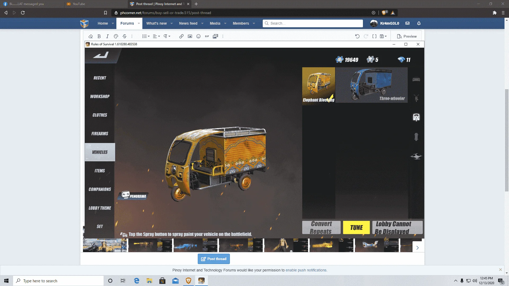Open the Members navigation tab
Screen dimensions: 509x286
click(241, 23)
